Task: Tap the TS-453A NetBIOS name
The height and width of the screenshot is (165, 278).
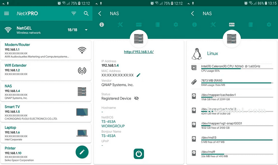Action: (108, 122)
